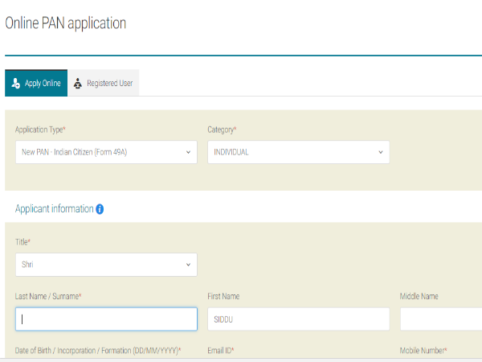Click the Applicant information section heading
The width and height of the screenshot is (482, 362).
tap(54, 209)
